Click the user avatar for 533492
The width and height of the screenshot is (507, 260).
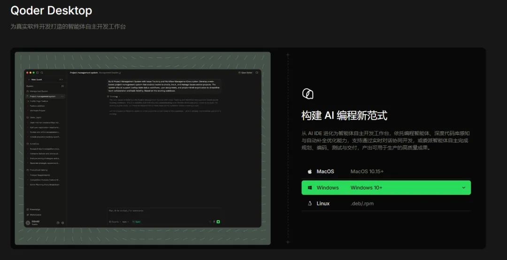28,223
